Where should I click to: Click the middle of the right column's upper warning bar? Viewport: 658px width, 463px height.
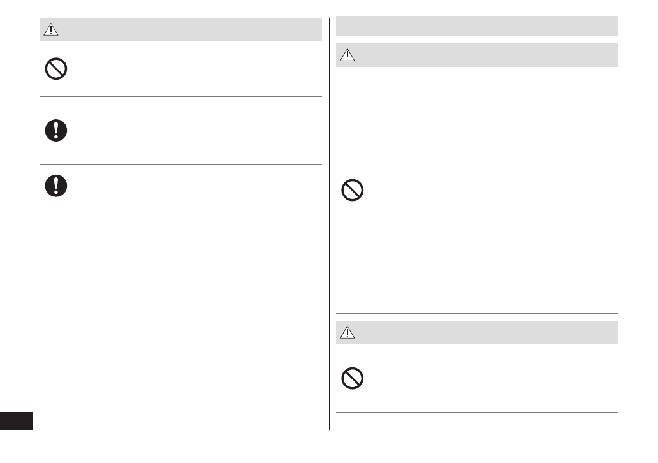coord(476,55)
